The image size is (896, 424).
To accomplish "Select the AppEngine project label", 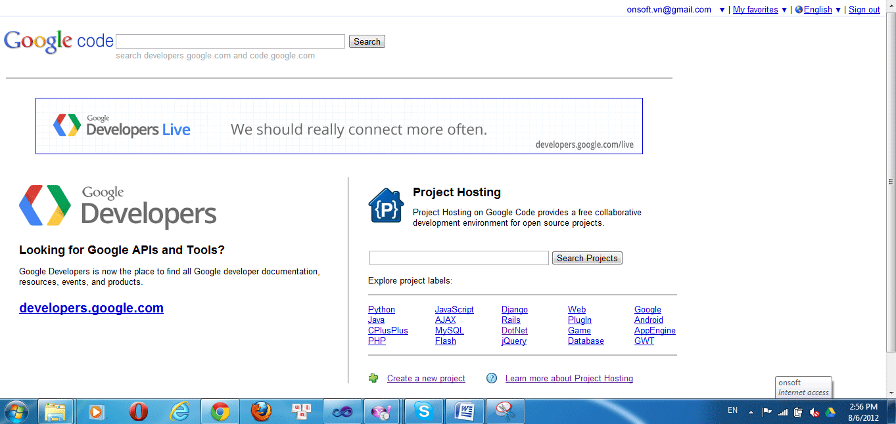I will [655, 331].
